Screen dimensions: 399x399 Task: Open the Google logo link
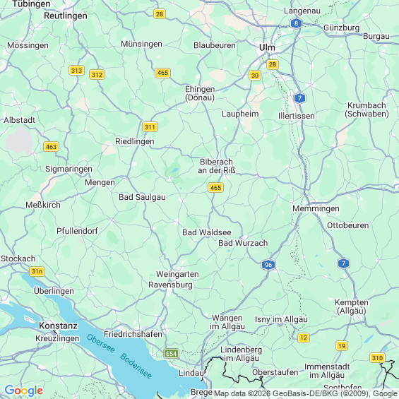click(24, 391)
